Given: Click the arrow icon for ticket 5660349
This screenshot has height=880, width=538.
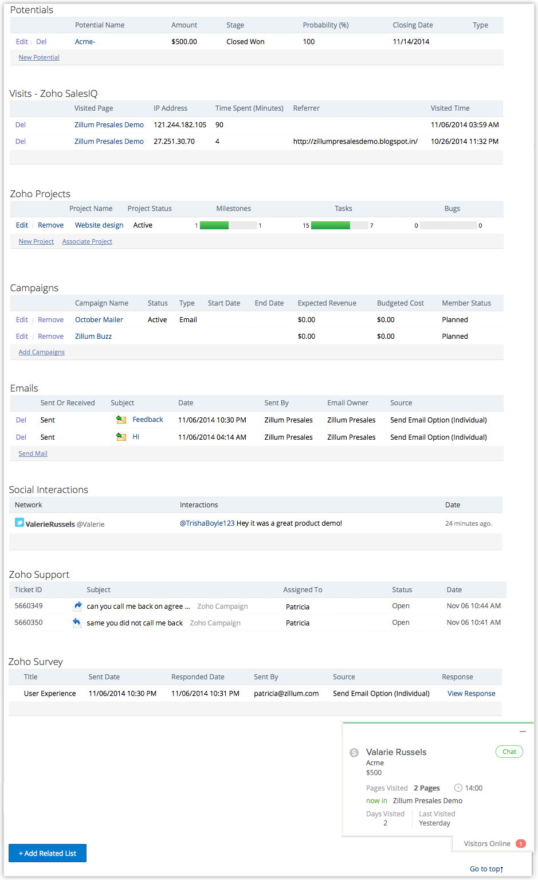Looking at the screenshot, I should (x=78, y=606).
